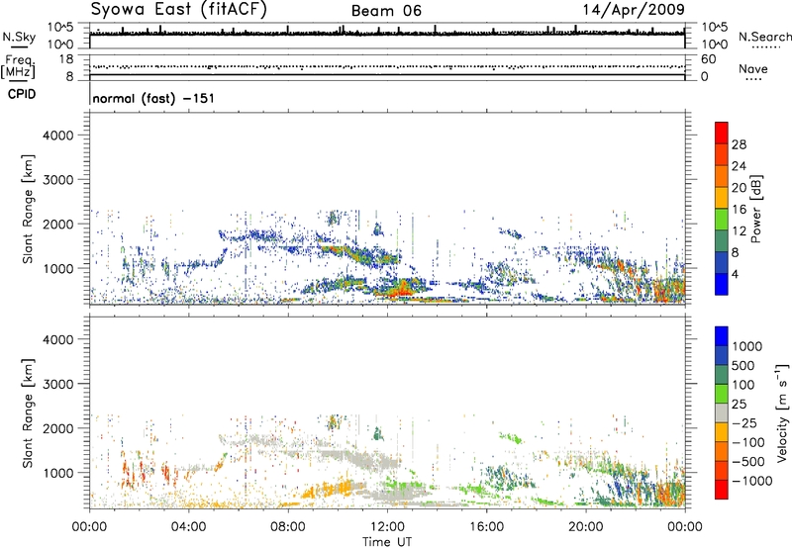This screenshot has width=792, height=548.
Task: Click the '1000' tick on velocity colorbar
Action: (746, 346)
